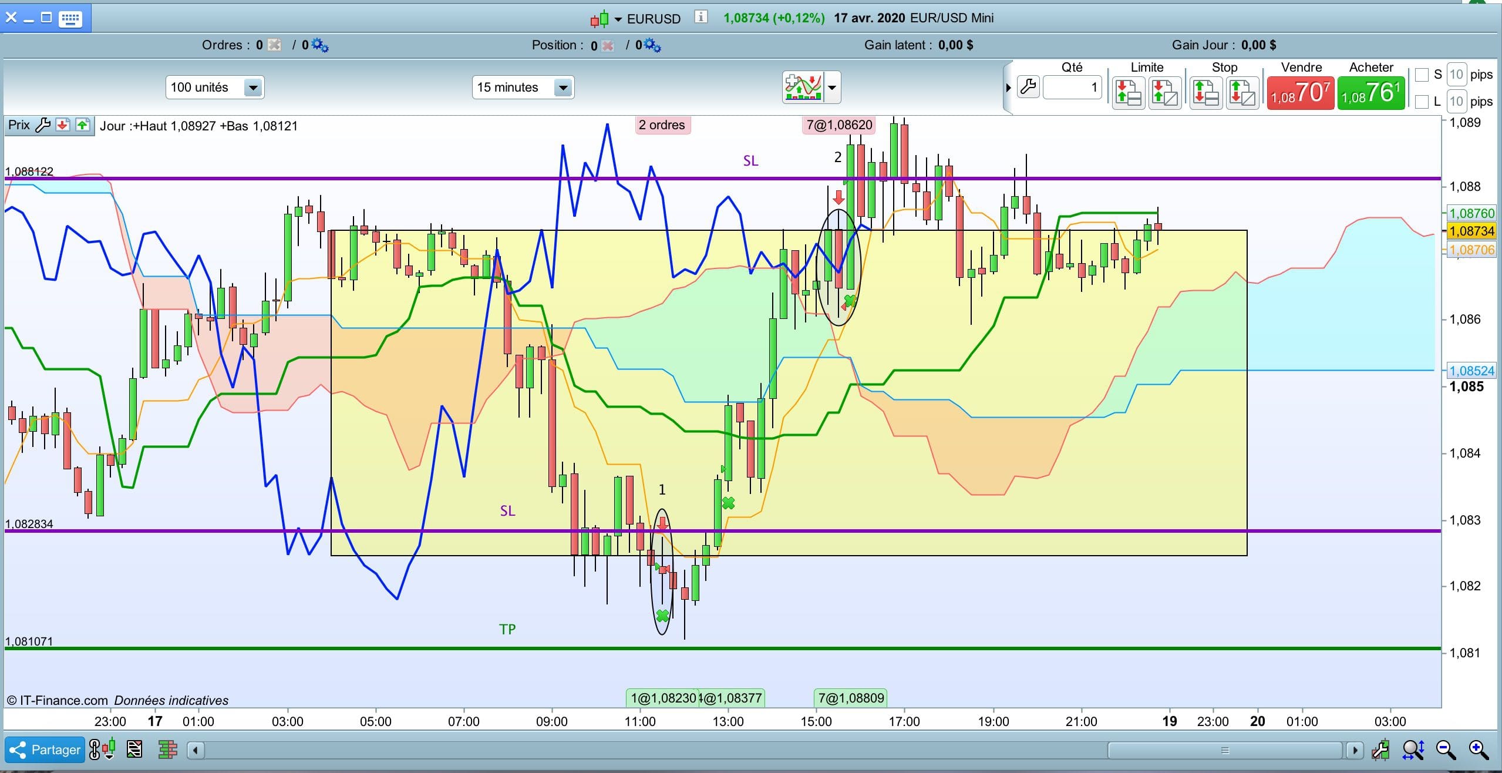
Task: Click the zoom in magnifier icon
Action: tap(1479, 750)
